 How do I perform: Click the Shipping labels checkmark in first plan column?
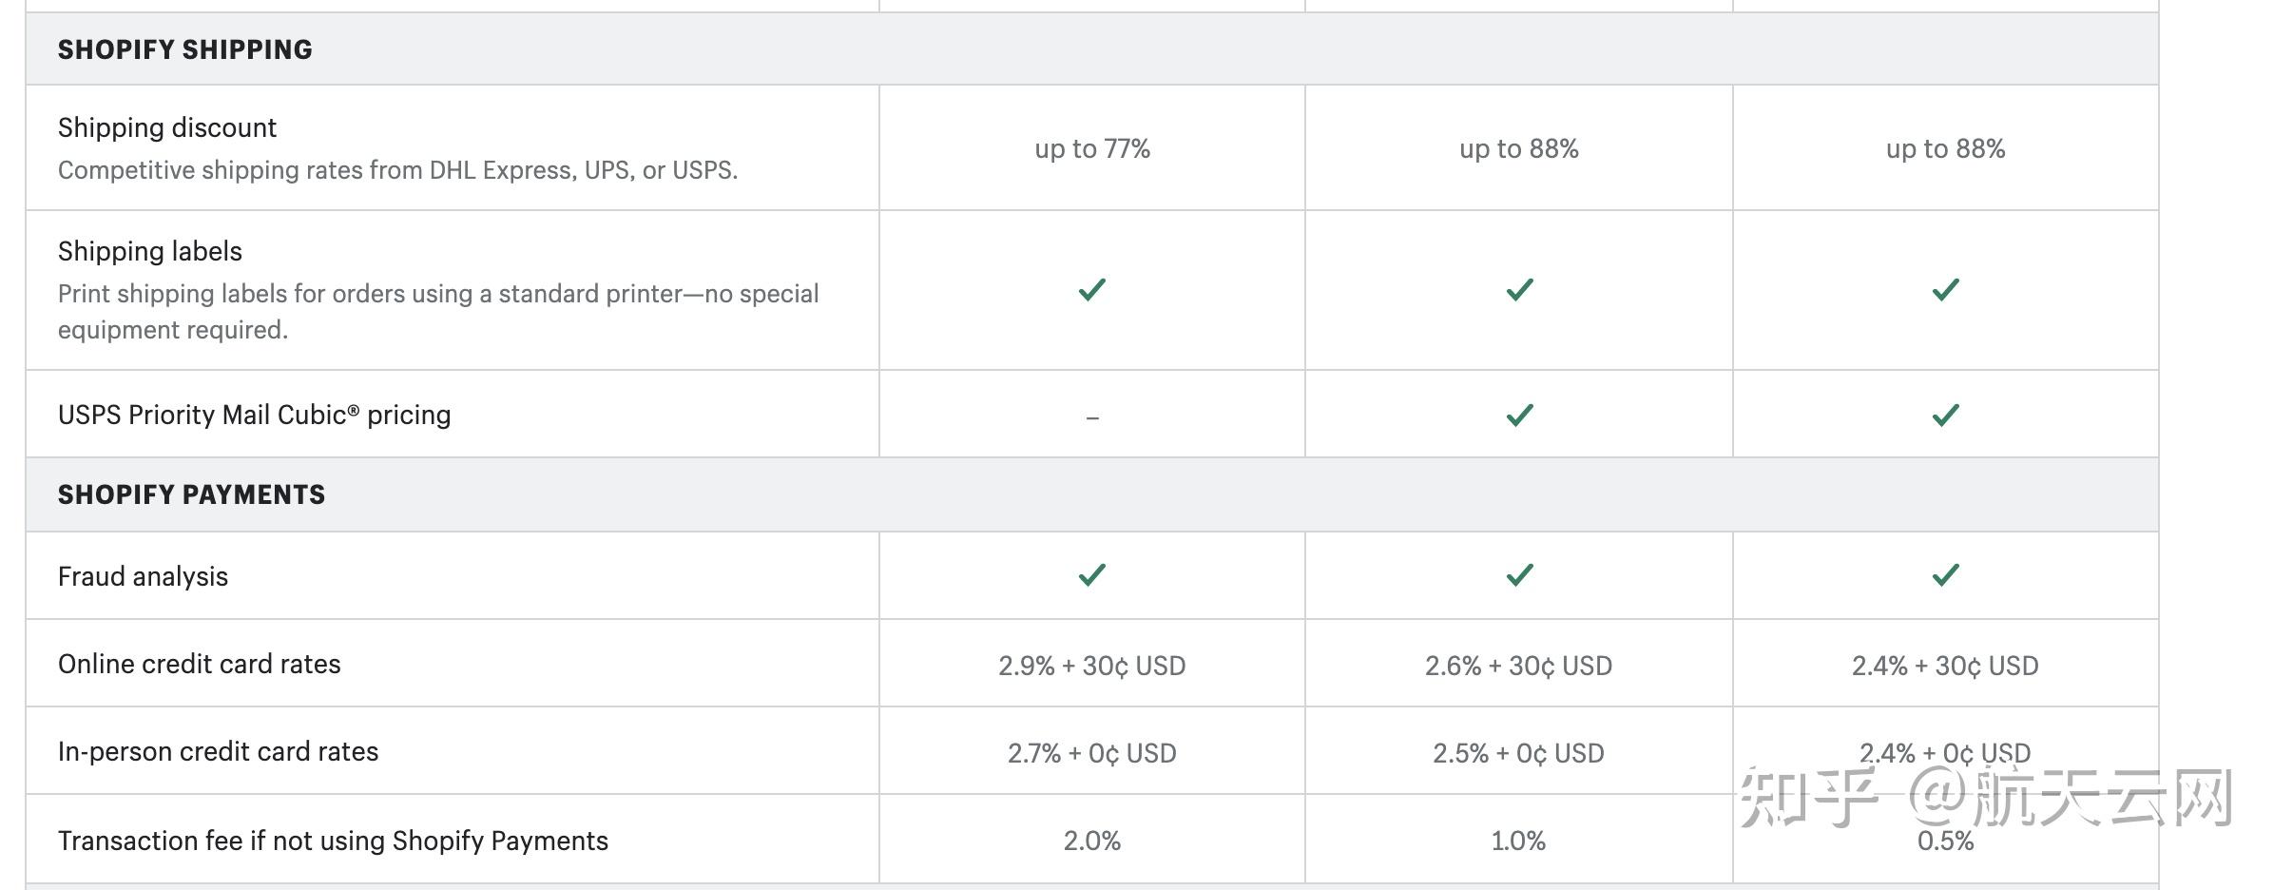[x=1091, y=289]
